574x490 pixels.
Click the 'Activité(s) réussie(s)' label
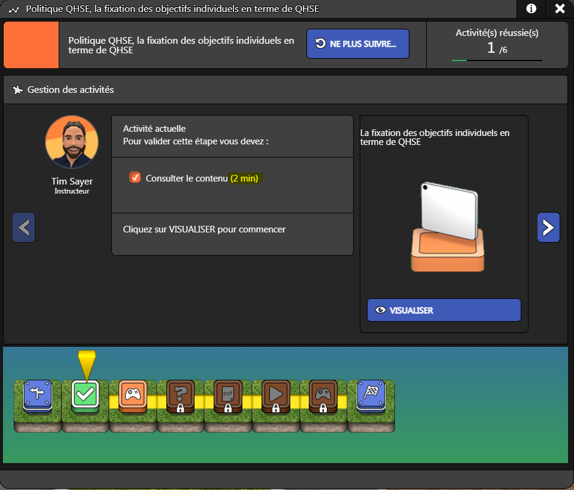tap(497, 33)
